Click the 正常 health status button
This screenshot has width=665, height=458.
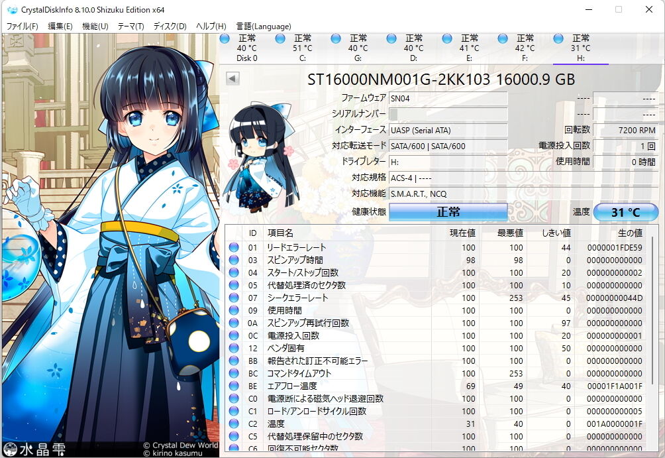pos(448,212)
